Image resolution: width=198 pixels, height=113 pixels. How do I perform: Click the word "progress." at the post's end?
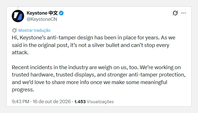23,90
